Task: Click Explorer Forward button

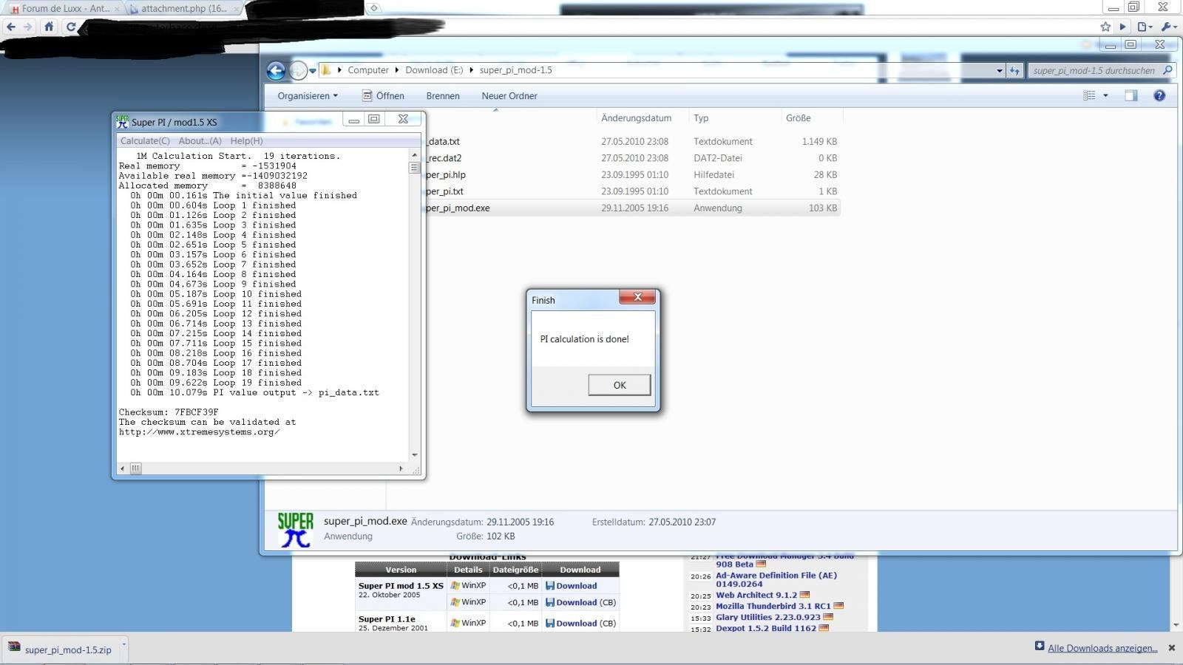Action: tap(298, 70)
